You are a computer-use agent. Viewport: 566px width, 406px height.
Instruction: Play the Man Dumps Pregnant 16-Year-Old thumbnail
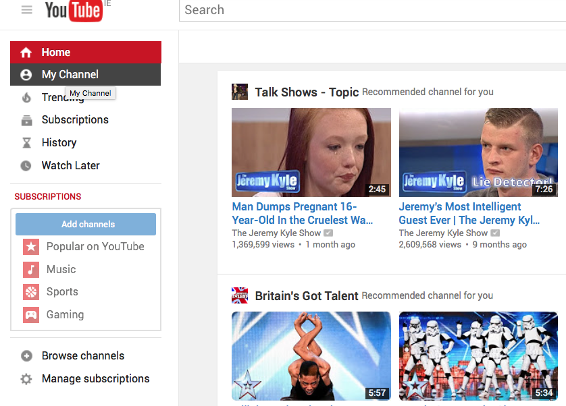point(311,152)
